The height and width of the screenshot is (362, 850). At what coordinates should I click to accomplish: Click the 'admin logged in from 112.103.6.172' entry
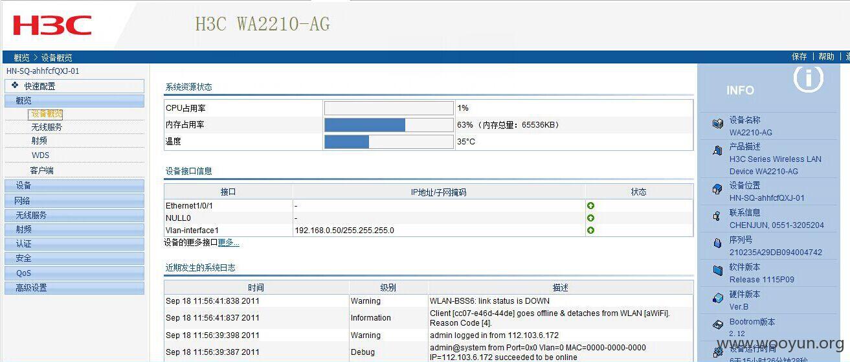tap(494, 335)
